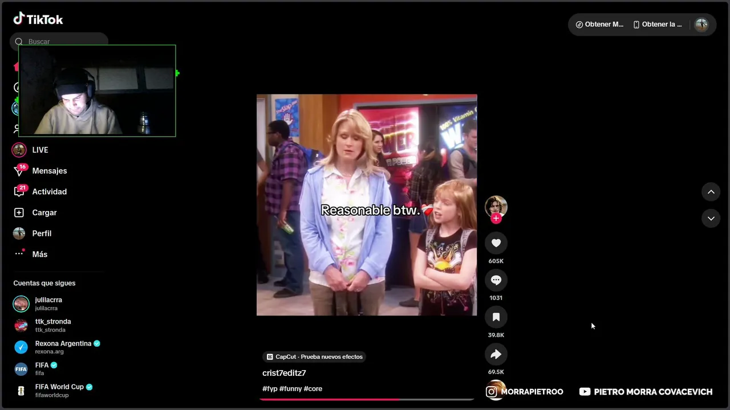Open Mensajes in the sidebar
The image size is (730, 410).
40,171
